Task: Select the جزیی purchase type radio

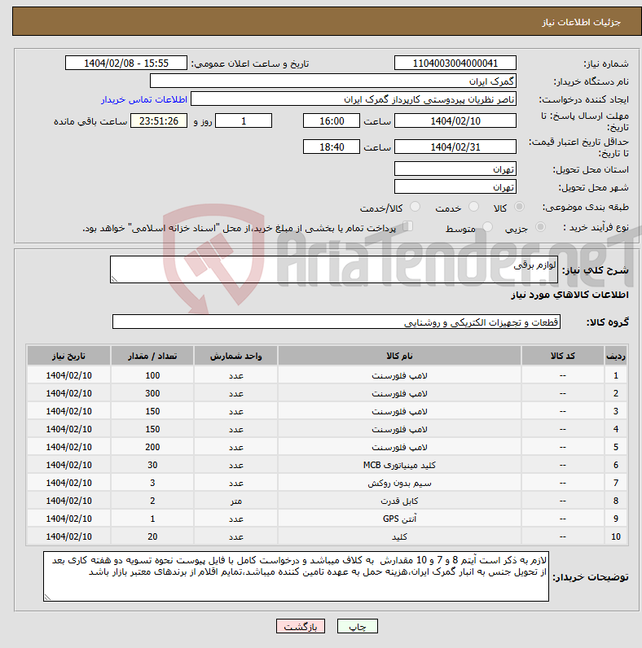Action: [x=540, y=227]
